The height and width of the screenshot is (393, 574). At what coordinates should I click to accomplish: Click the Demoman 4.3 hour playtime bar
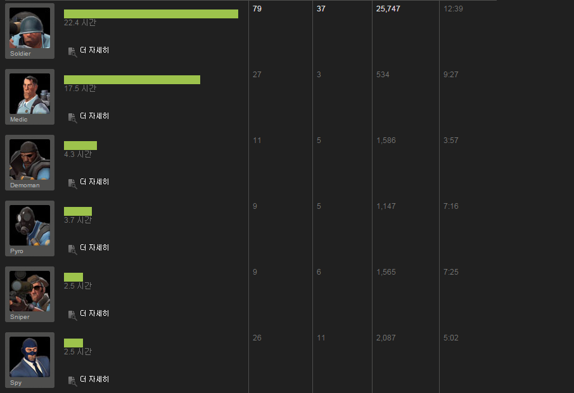[x=80, y=146]
